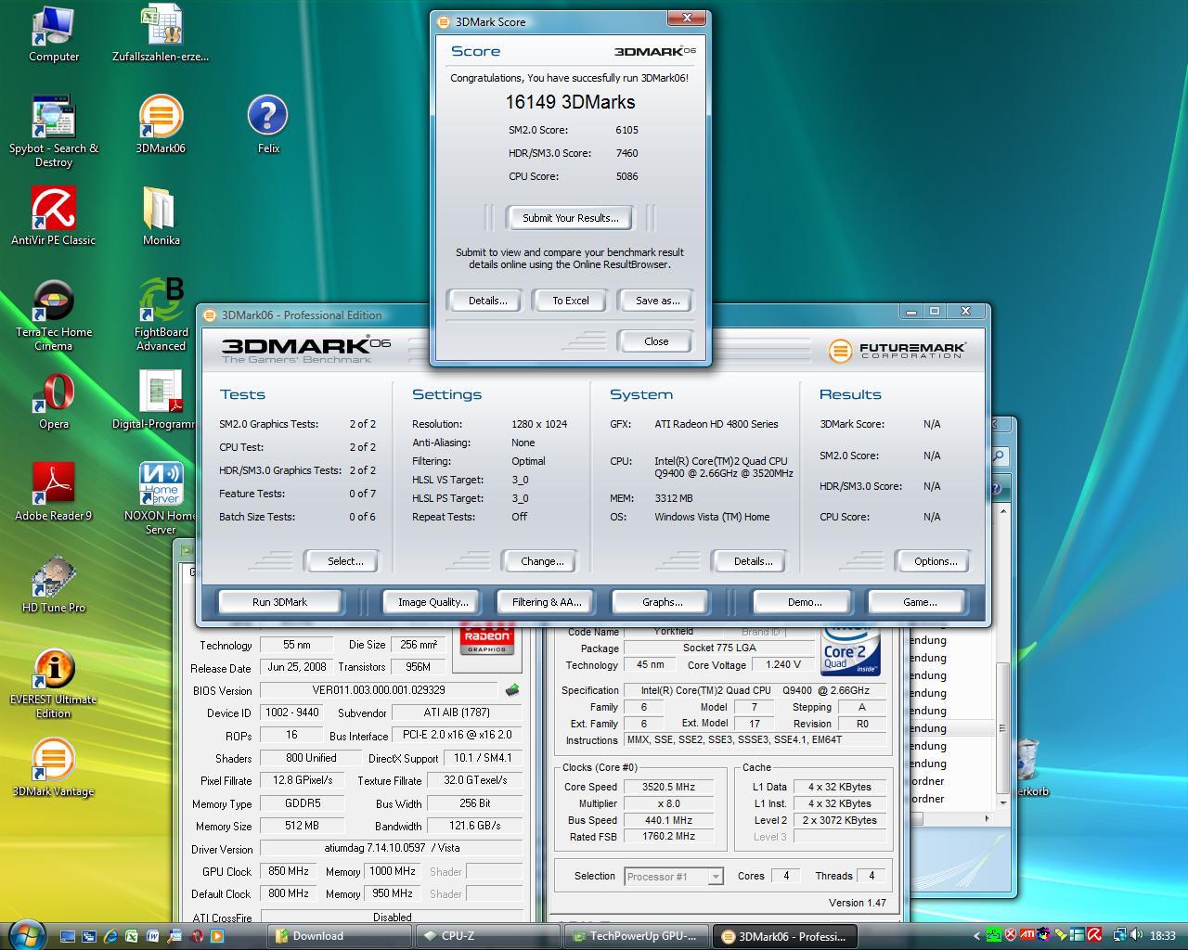This screenshot has width=1188, height=950.
Task: Show hidden tray icons arrow
Action: 976,936
